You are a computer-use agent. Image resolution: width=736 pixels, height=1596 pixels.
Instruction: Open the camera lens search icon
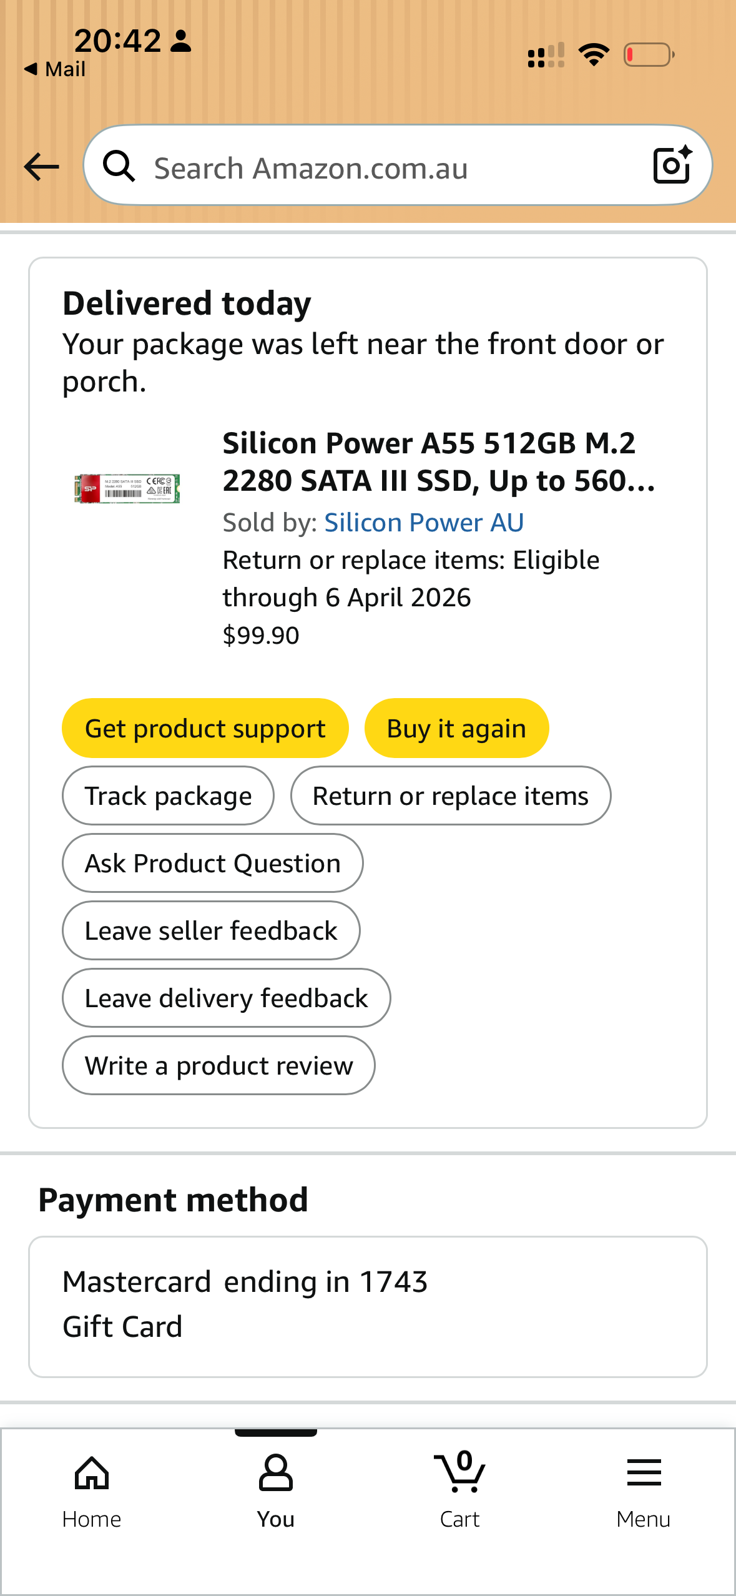click(x=672, y=165)
